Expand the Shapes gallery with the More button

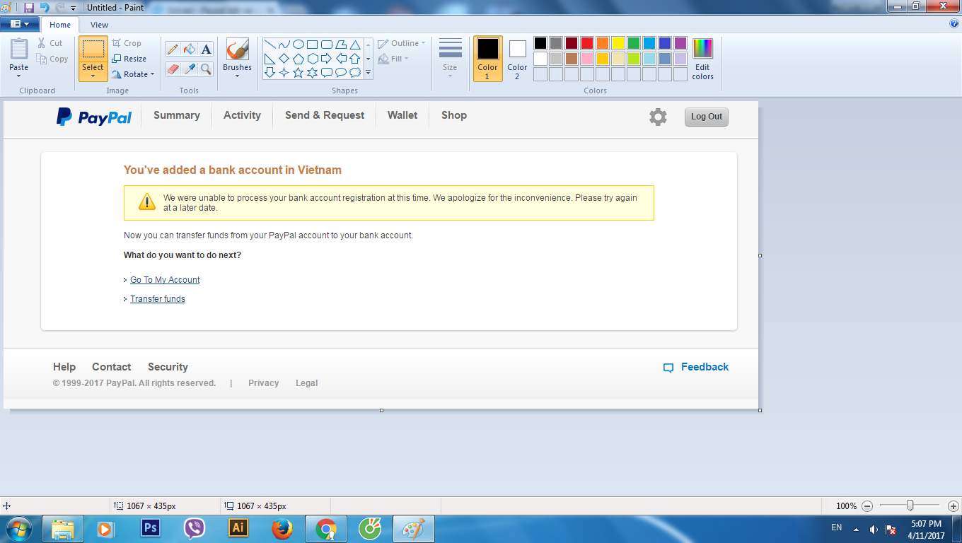pyautogui.click(x=368, y=73)
